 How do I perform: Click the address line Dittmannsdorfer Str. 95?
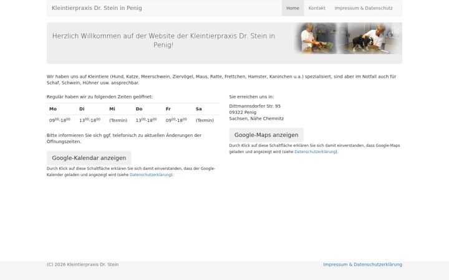click(255, 106)
